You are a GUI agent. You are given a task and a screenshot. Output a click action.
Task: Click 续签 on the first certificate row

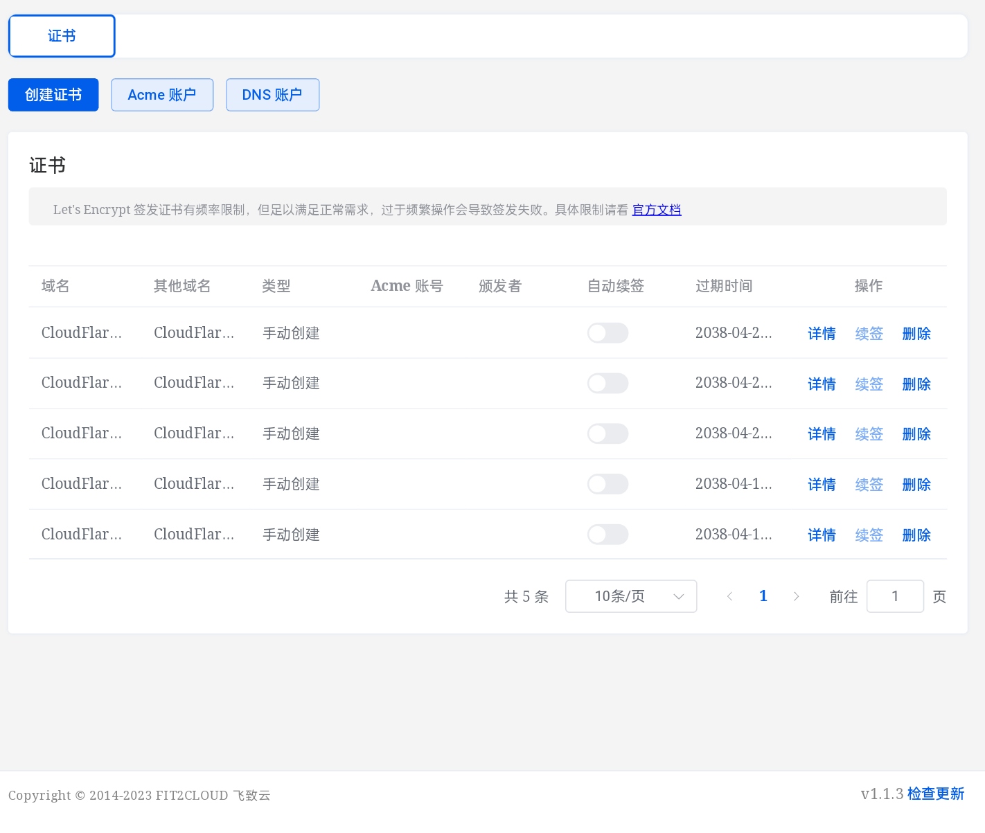(x=869, y=333)
